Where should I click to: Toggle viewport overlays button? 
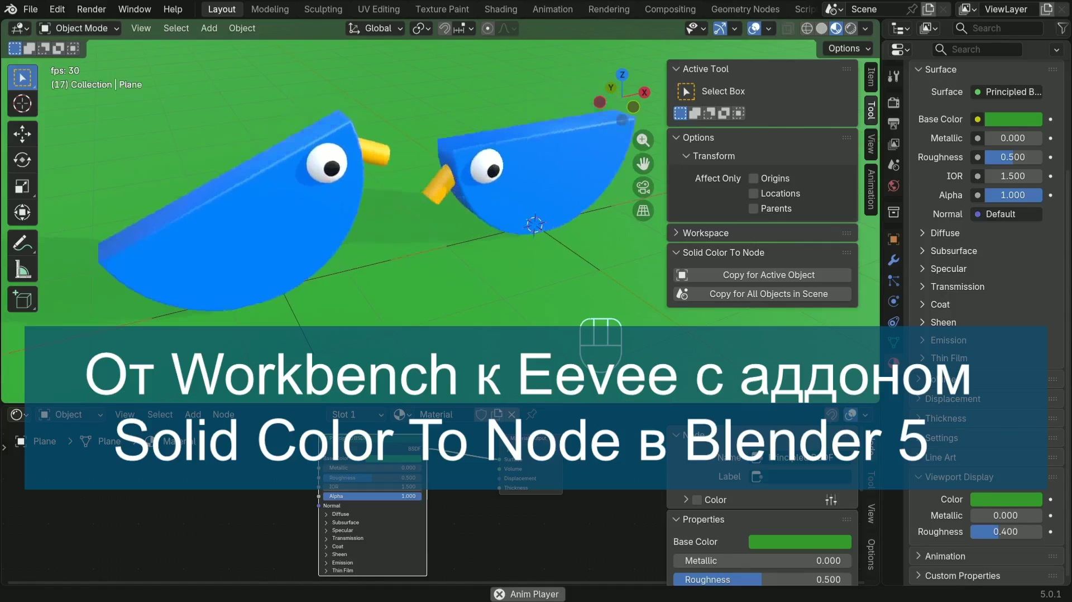[x=754, y=28]
